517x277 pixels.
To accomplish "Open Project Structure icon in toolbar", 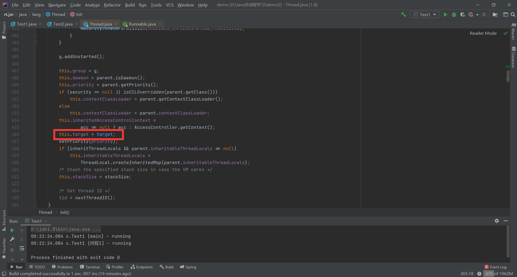I will click(495, 15).
